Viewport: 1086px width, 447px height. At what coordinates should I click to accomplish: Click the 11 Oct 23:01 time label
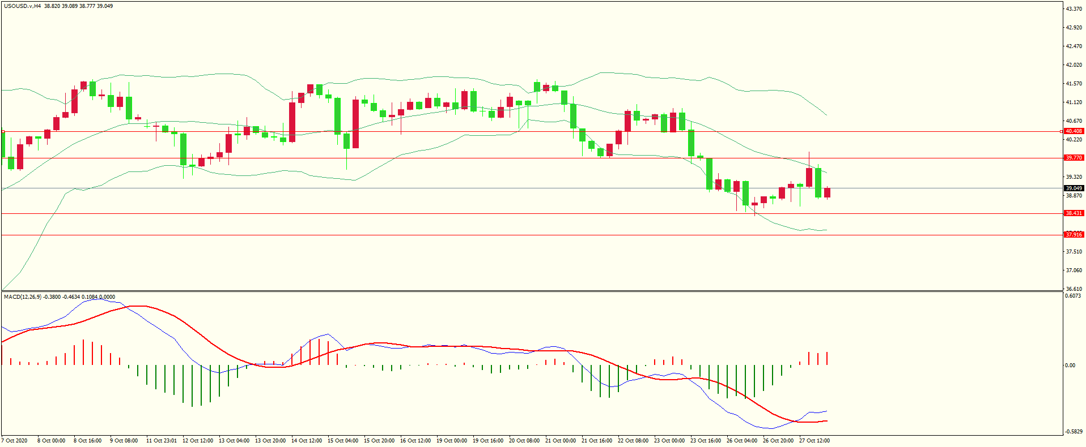[x=162, y=441]
